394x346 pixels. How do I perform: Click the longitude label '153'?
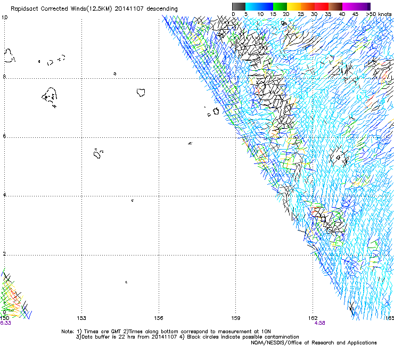pos(81,318)
